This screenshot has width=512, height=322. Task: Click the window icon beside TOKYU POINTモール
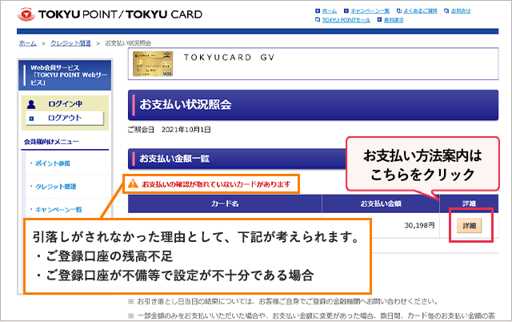318,20
